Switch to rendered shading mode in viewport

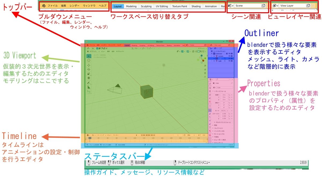coord(203,51)
